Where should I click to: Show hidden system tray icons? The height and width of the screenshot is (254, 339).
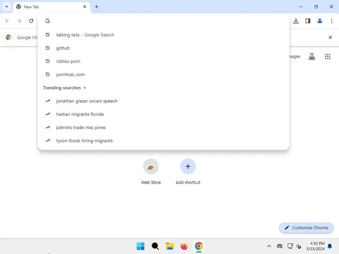coord(269,246)
